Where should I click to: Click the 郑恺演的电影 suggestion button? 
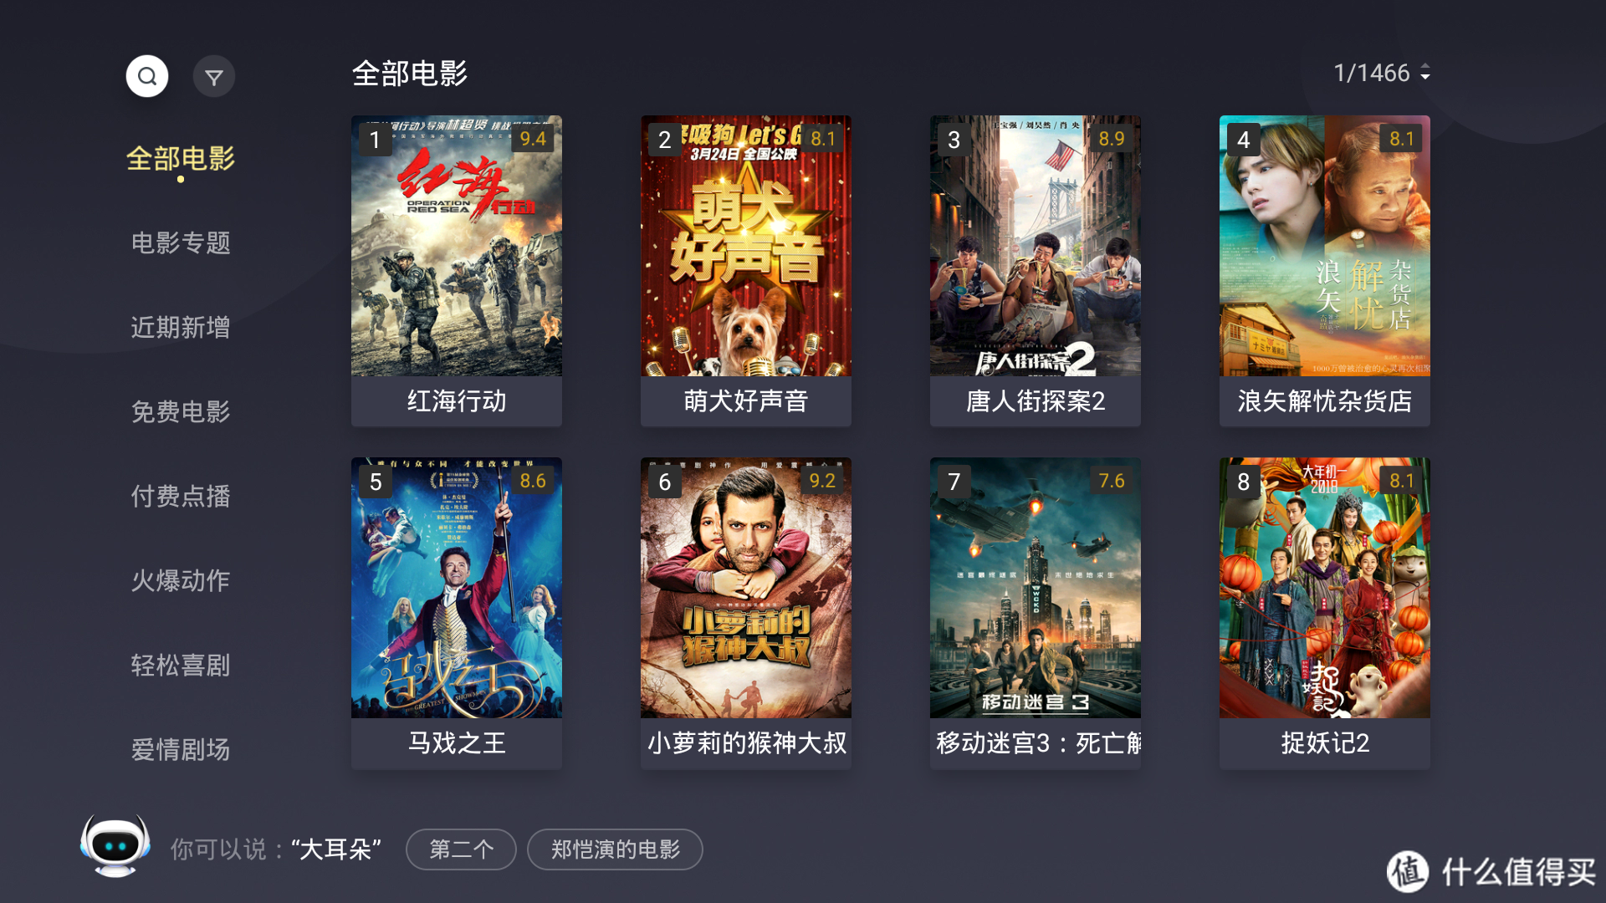(615, 849)
